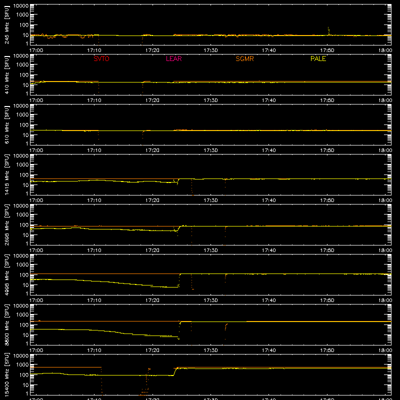The height and width of the screenshot is (400, 400).
Task: Click the 10000 y-axis value of the 15400 MHz plot
Action: coord(21,356)
